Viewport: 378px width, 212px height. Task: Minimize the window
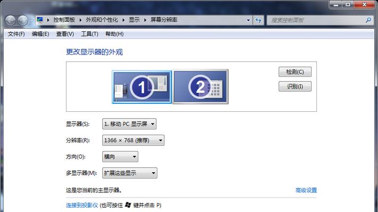(336, 5)
